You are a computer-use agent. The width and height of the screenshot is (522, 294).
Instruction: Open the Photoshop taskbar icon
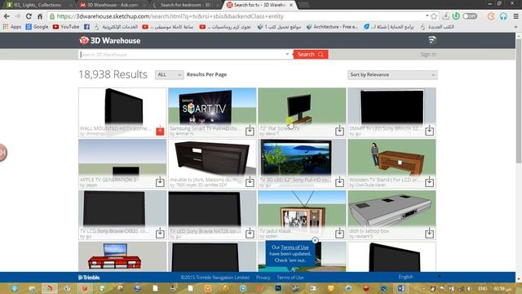tap(278, 288)
